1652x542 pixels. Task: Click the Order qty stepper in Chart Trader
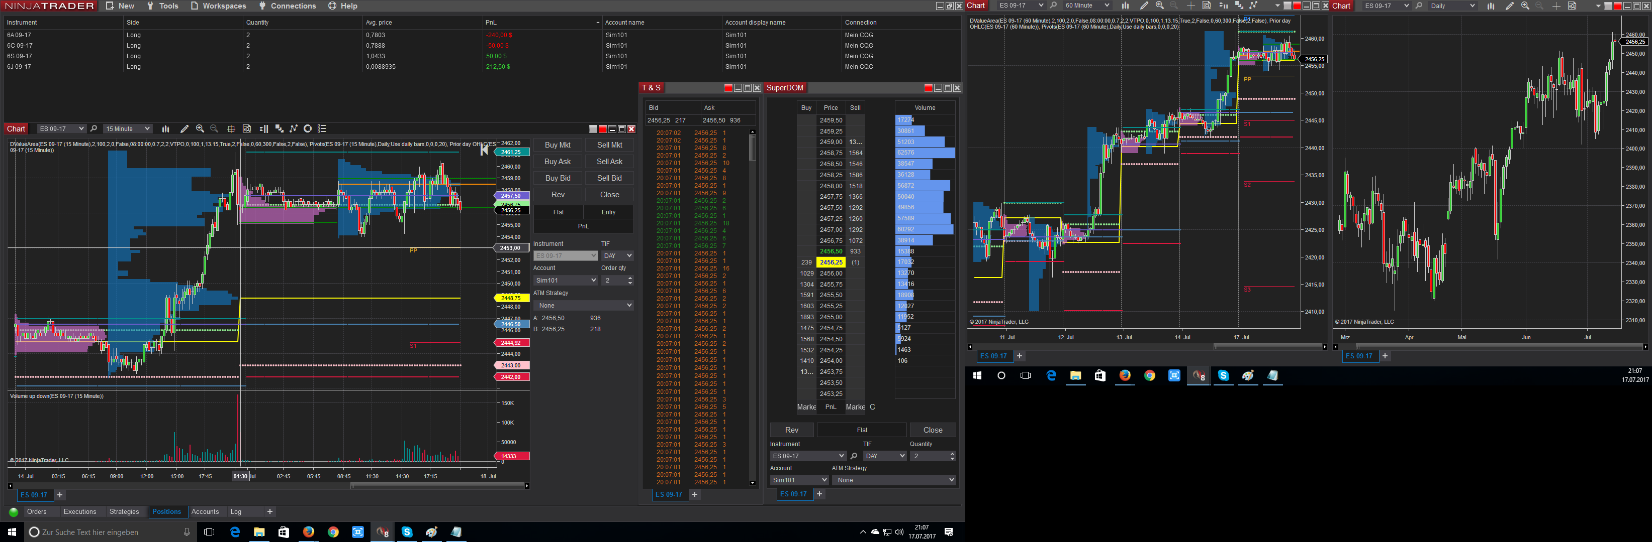point(630,280)
